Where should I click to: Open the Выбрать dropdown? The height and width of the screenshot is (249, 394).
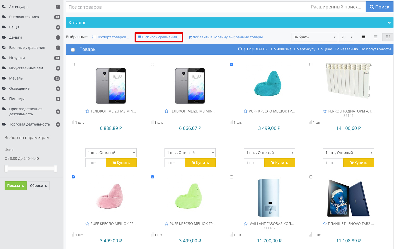314,37
